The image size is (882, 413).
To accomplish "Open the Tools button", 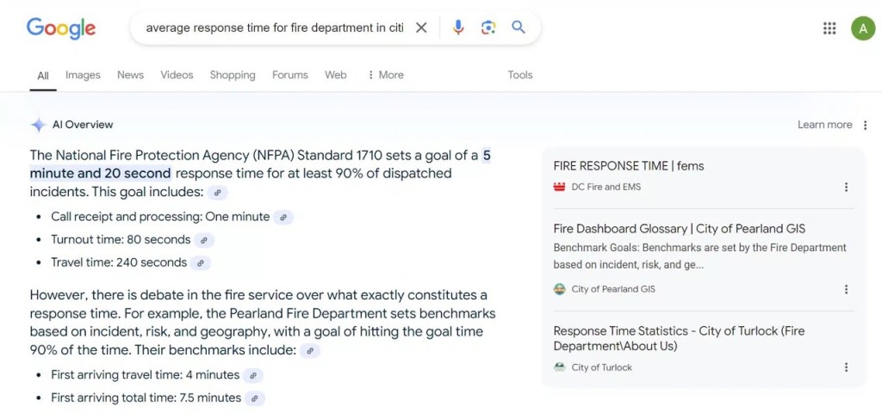I will 519,75.
